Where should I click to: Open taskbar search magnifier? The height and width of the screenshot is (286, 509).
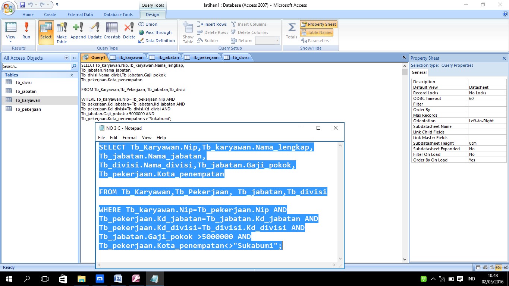tap(27, 279)
